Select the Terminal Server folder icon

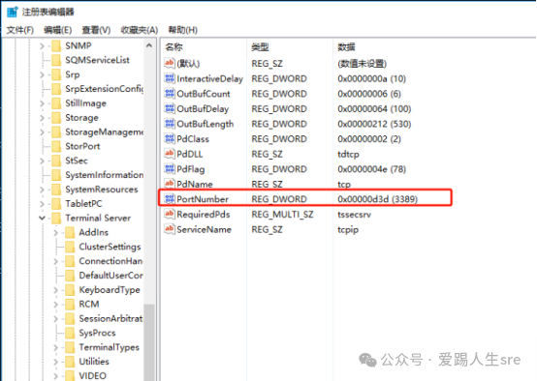point(56,218)
